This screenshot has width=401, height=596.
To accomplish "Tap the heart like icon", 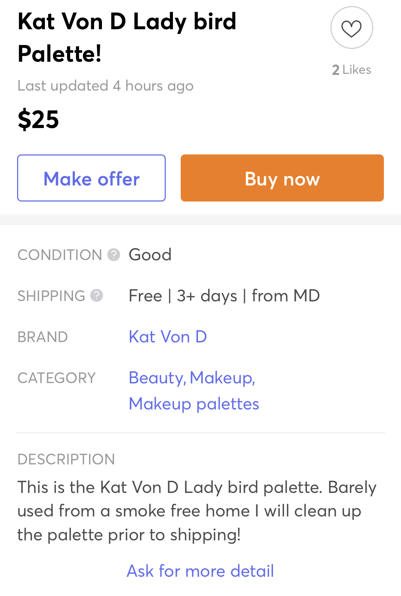I will (351, 28).
